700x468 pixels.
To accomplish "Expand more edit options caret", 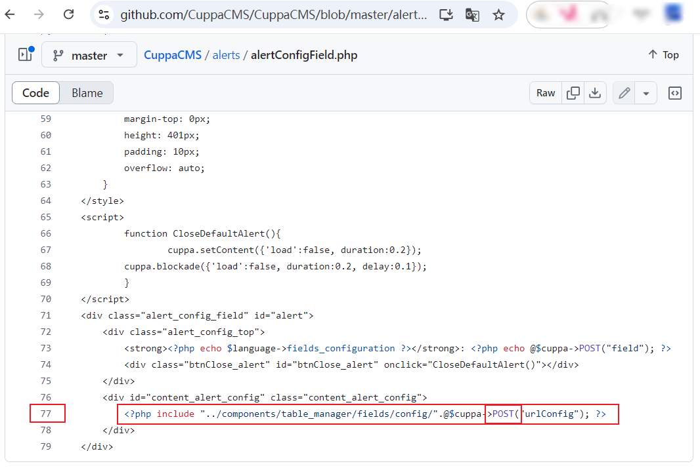I will point(646,93).
